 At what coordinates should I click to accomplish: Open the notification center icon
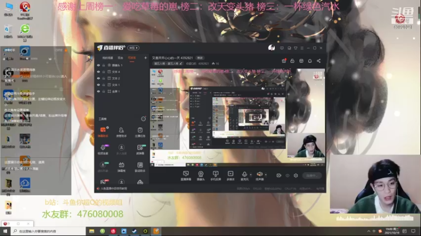click(413, 231)
